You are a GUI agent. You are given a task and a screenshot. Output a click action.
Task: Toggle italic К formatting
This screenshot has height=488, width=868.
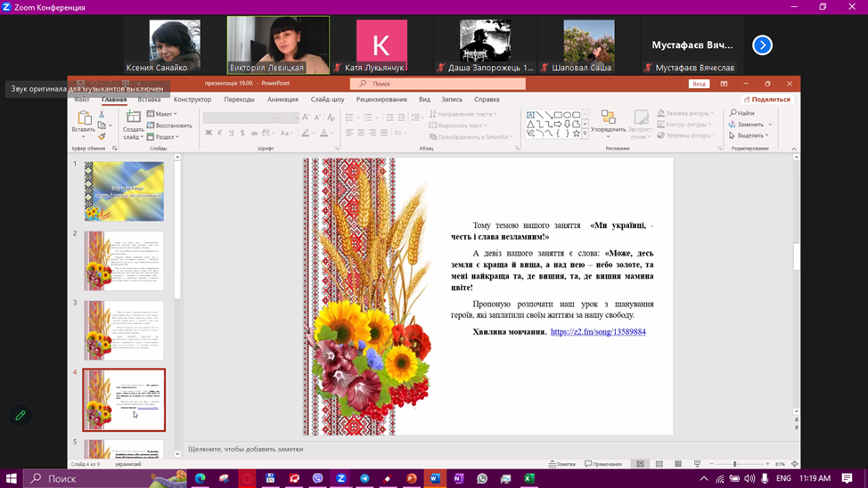(x=220, y=133)
